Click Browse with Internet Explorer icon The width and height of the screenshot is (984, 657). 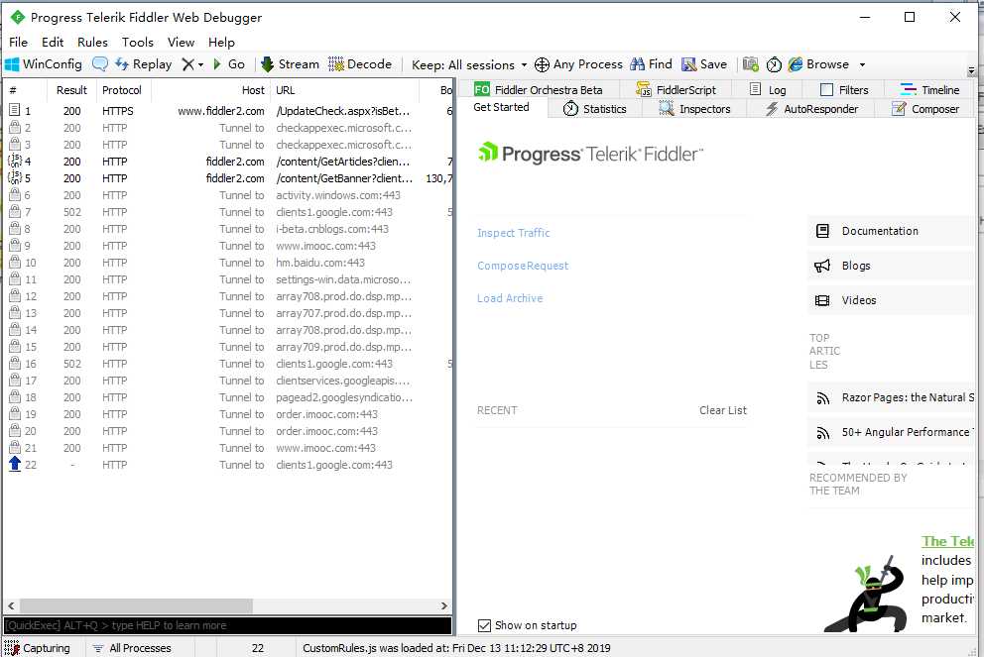click(x=819, y=64)
